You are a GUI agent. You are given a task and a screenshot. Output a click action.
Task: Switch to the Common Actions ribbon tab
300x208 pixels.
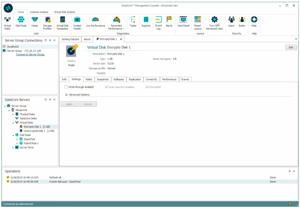coord(39,12)
